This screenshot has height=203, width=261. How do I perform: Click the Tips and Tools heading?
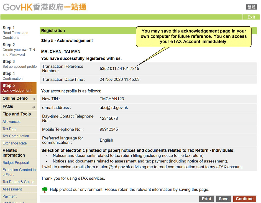[17, 114]
